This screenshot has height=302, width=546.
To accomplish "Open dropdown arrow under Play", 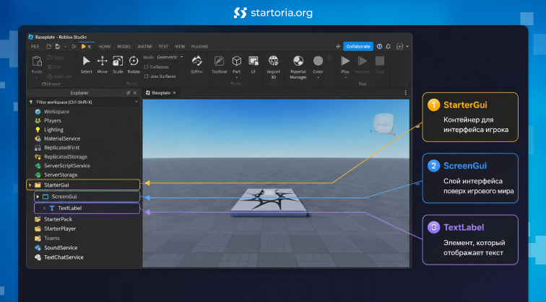I will (x=345, y=78).
